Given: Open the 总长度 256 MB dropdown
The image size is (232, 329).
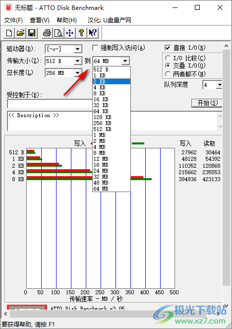Looking at the screenshot, I should tap(77, 73).
